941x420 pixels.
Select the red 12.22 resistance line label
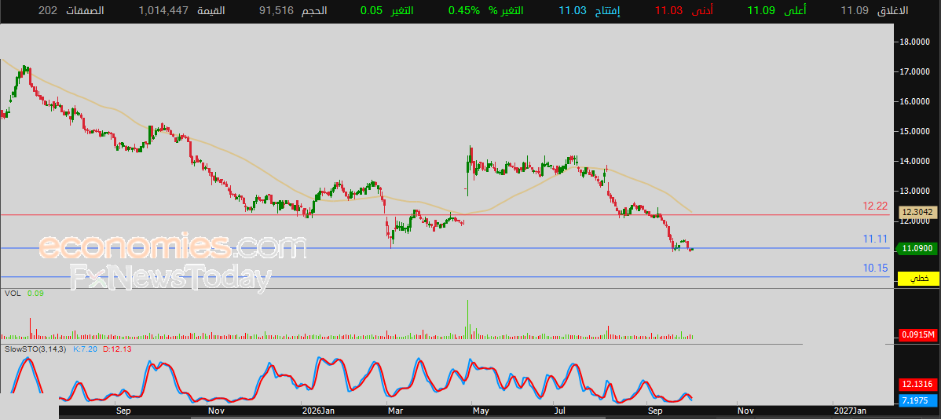pyautogui.click(x=875, y=206)
